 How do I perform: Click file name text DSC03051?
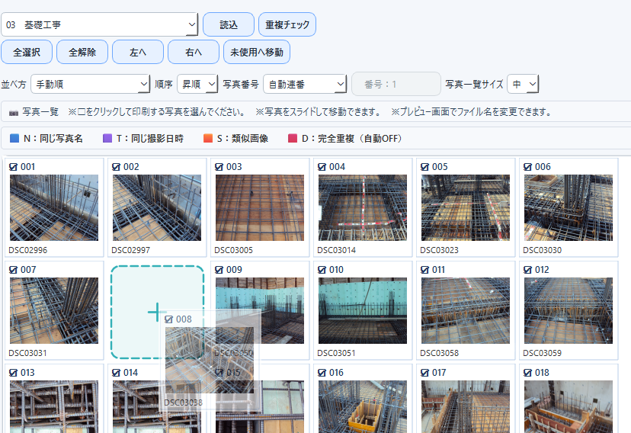(336, 353)
